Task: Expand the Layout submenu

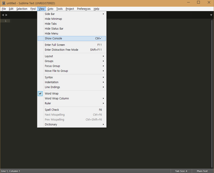Action: [72, 56]
